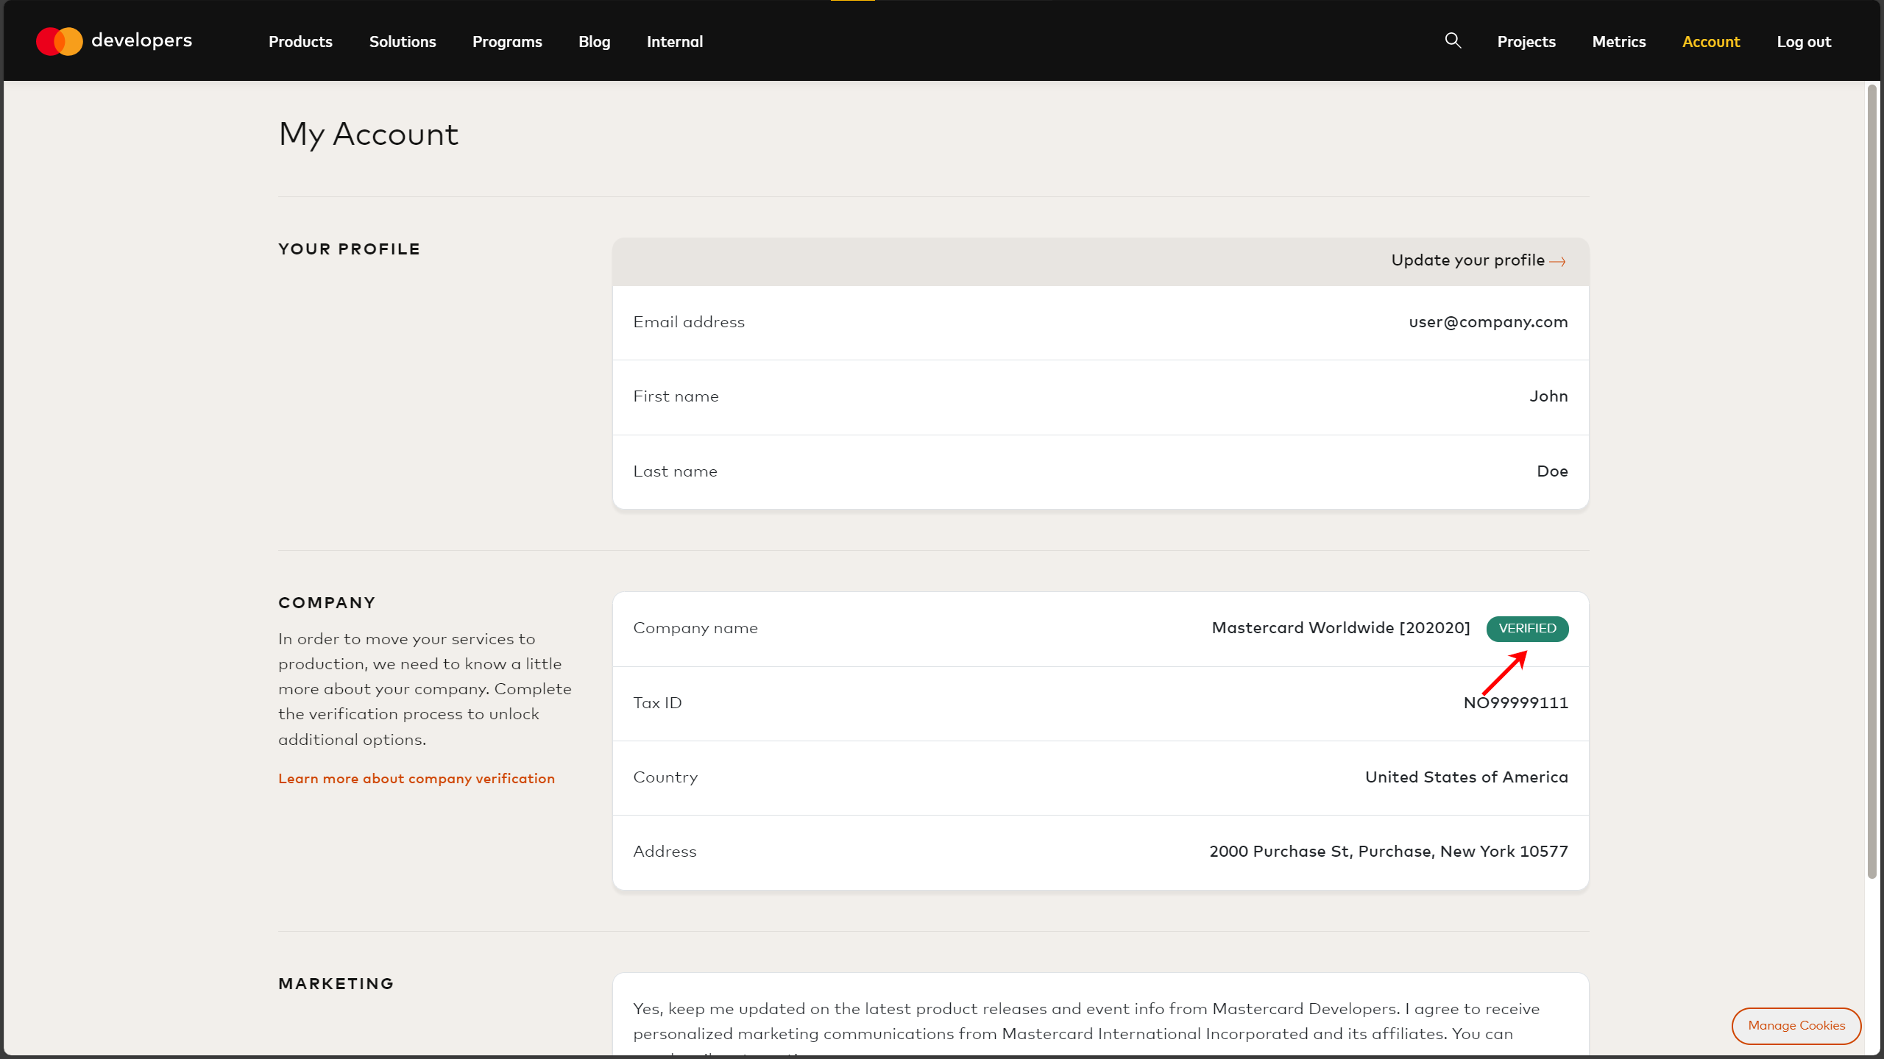
Task: Navigate to Projects
Action: click(1526, 42)
